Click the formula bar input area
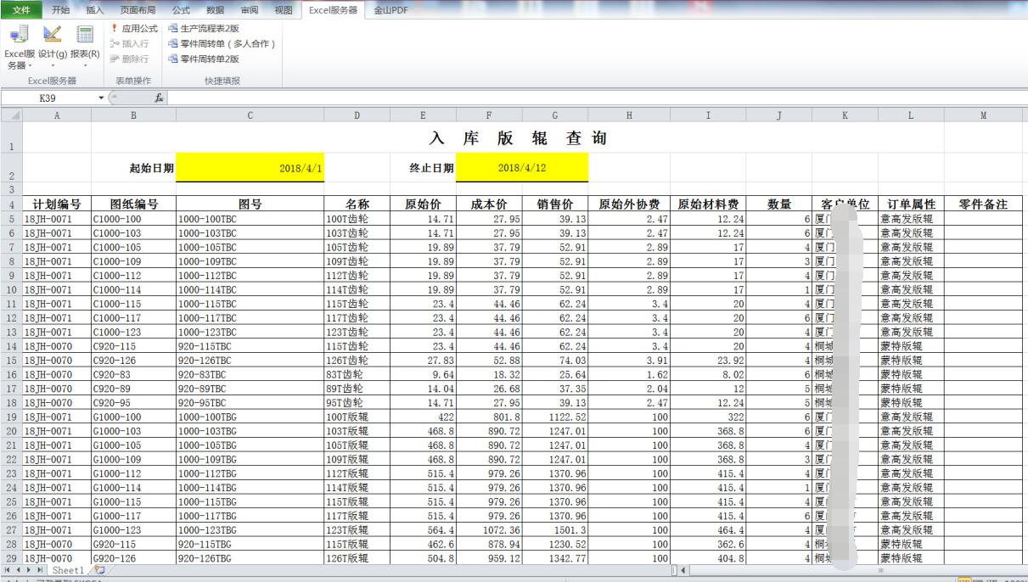 click(x=594, y=98)
